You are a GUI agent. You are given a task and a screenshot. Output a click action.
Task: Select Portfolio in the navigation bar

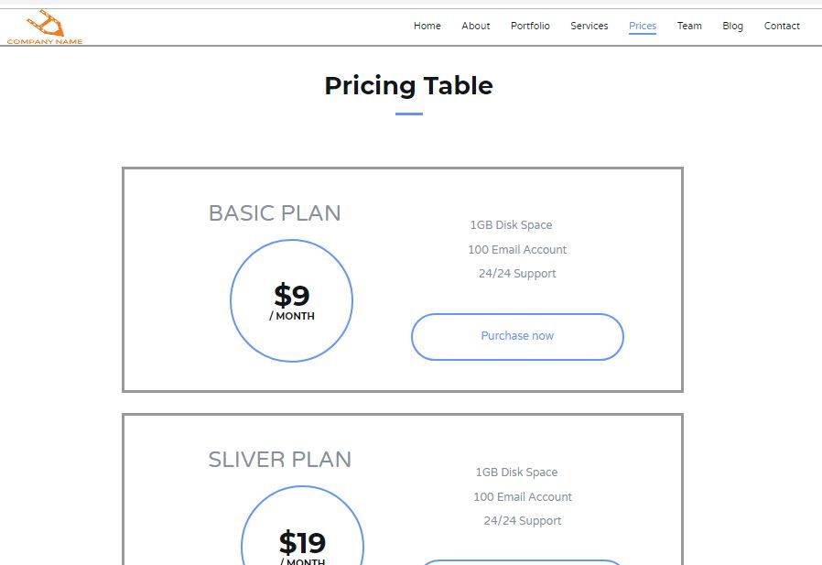[530, 26]
